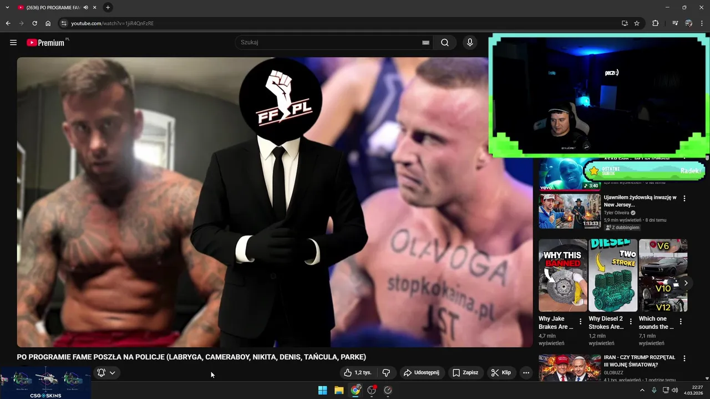Click the magnifier search button

445,43
